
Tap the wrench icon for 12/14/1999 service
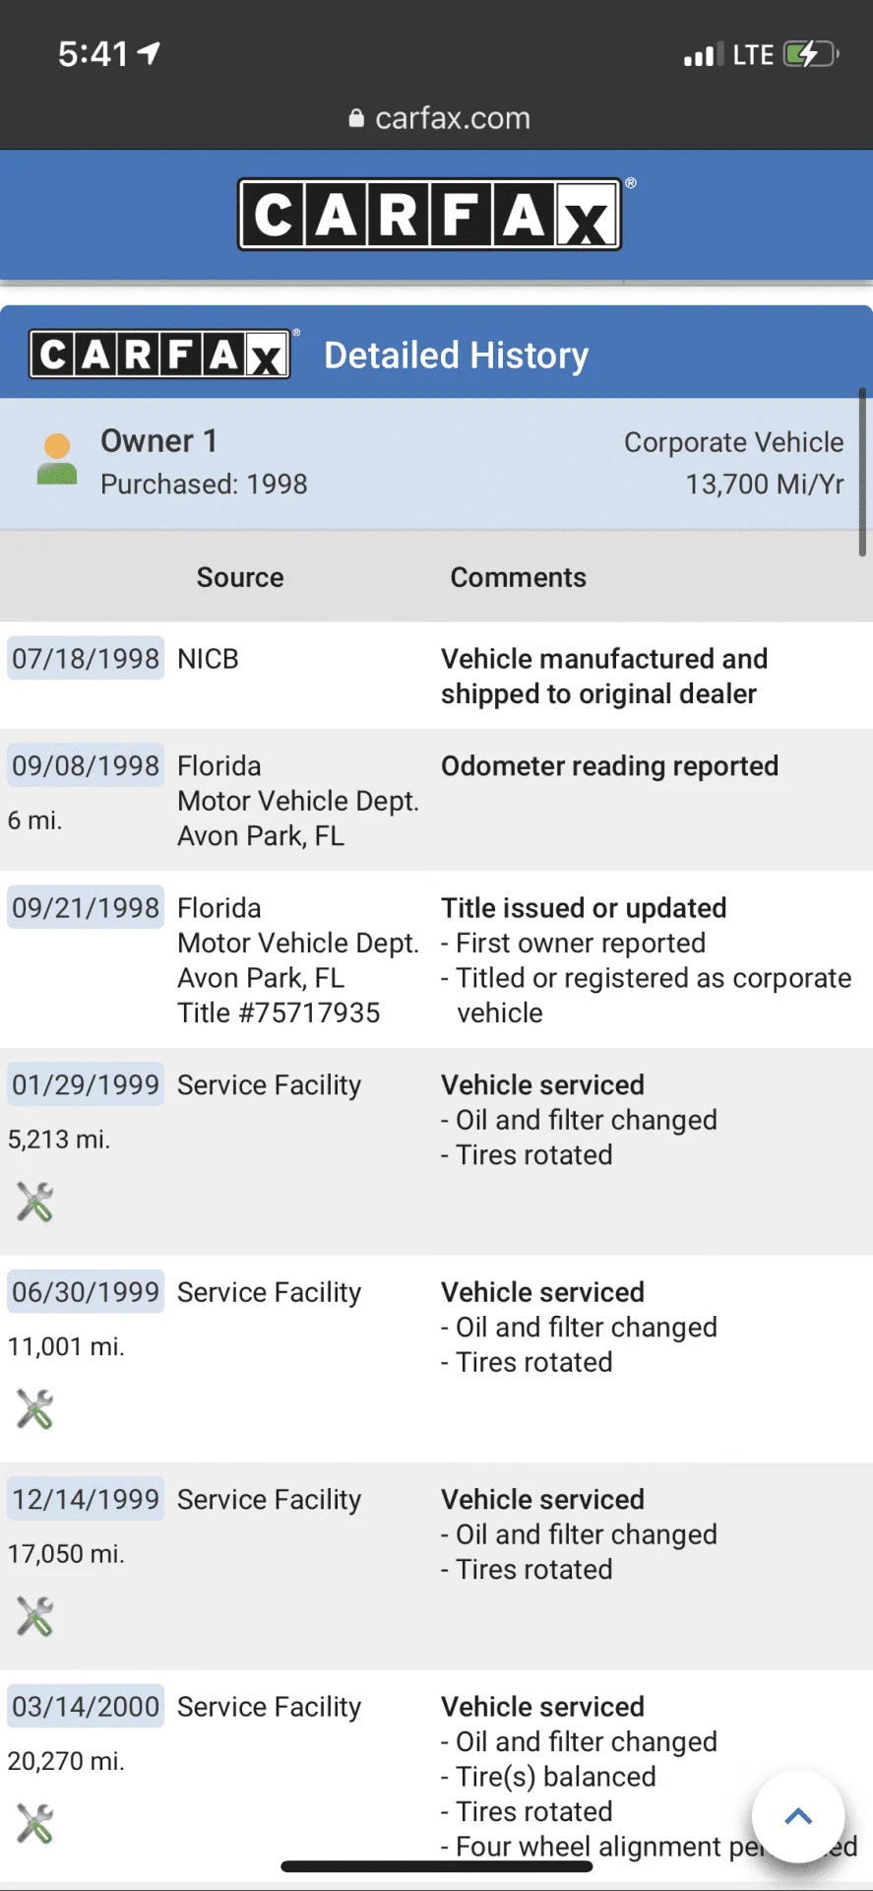pos(34,1616)
